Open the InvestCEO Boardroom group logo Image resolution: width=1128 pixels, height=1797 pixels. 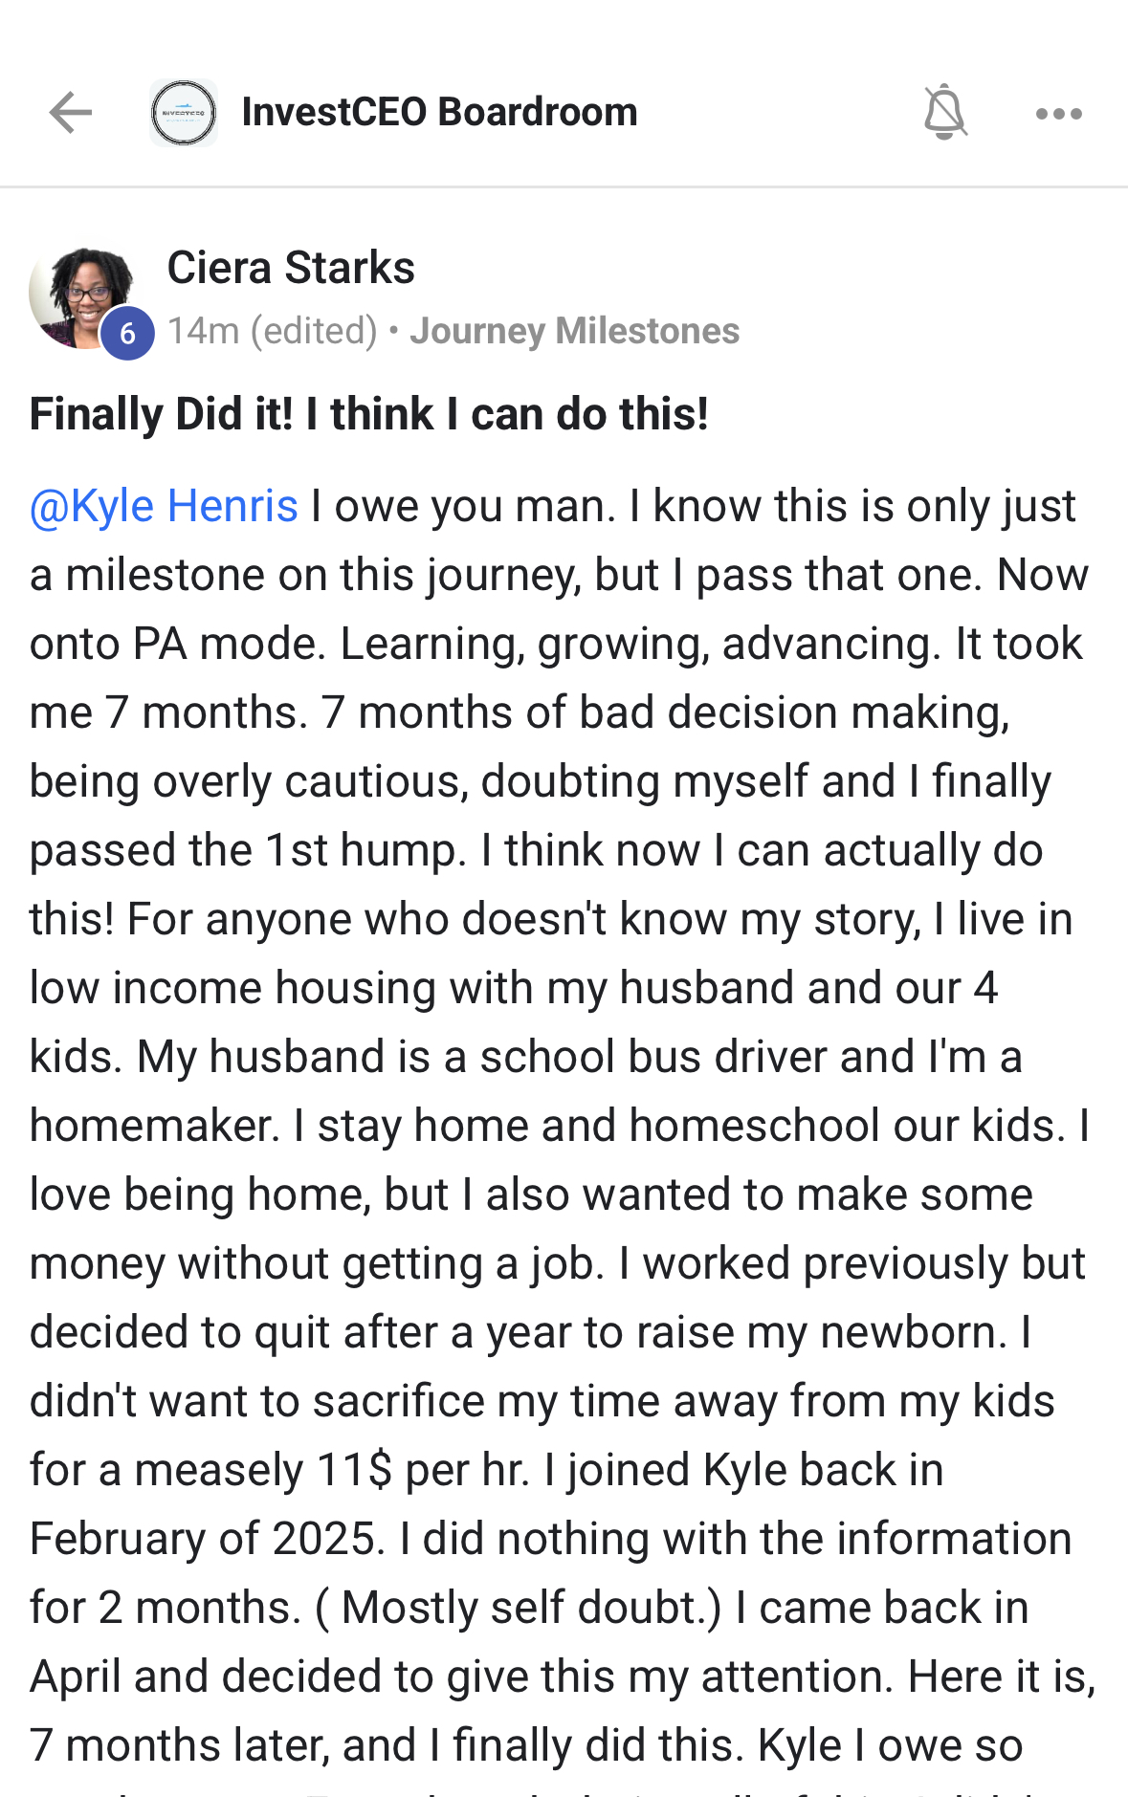coord(184,113)
